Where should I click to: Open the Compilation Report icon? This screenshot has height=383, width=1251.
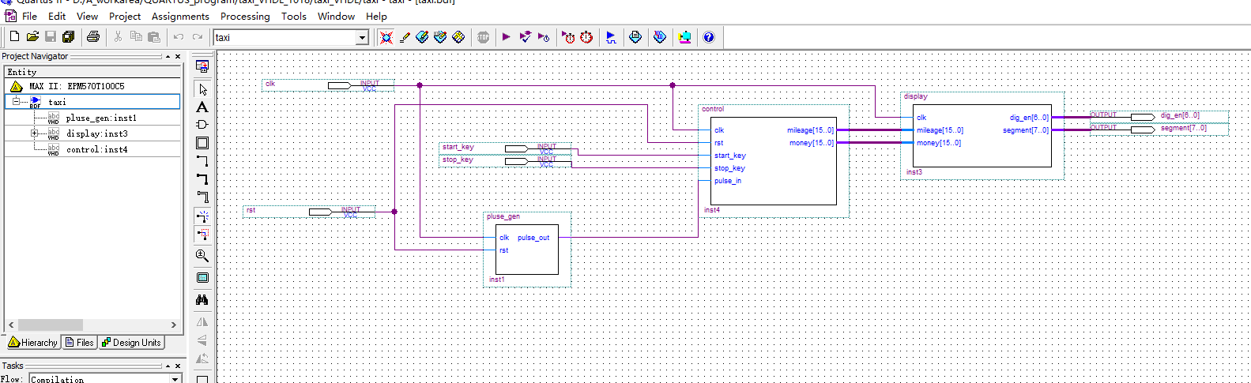pyautogui.click(x=635, y=36)
